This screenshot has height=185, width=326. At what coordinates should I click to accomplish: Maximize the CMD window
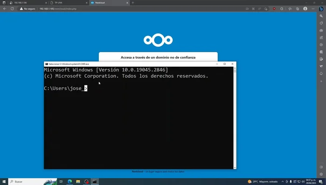coord(224,64)
